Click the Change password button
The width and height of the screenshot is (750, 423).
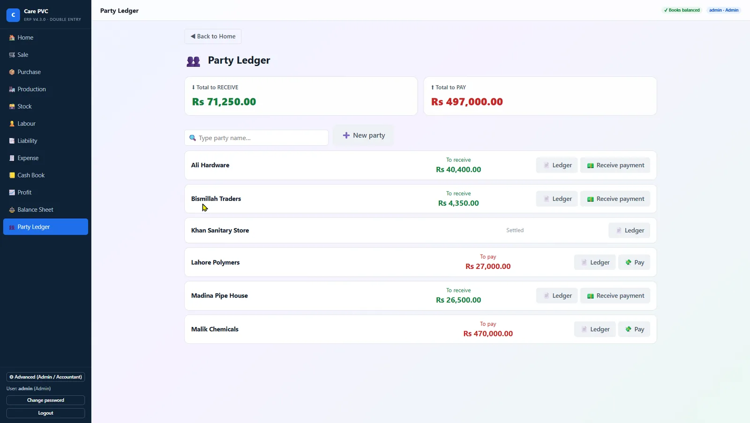pos(45,401)
